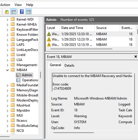Click the SYSTEM user value
This screenshot has width=138, height=140.
pyautogui.click(x=80, y=122)
